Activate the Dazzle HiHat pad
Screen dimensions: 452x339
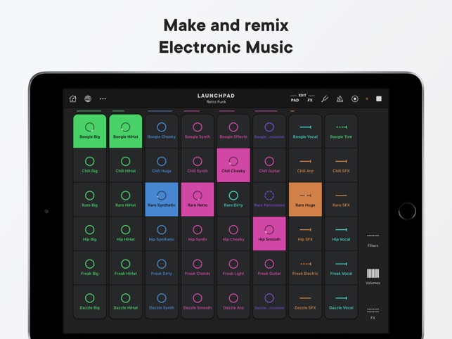point(126,302)
